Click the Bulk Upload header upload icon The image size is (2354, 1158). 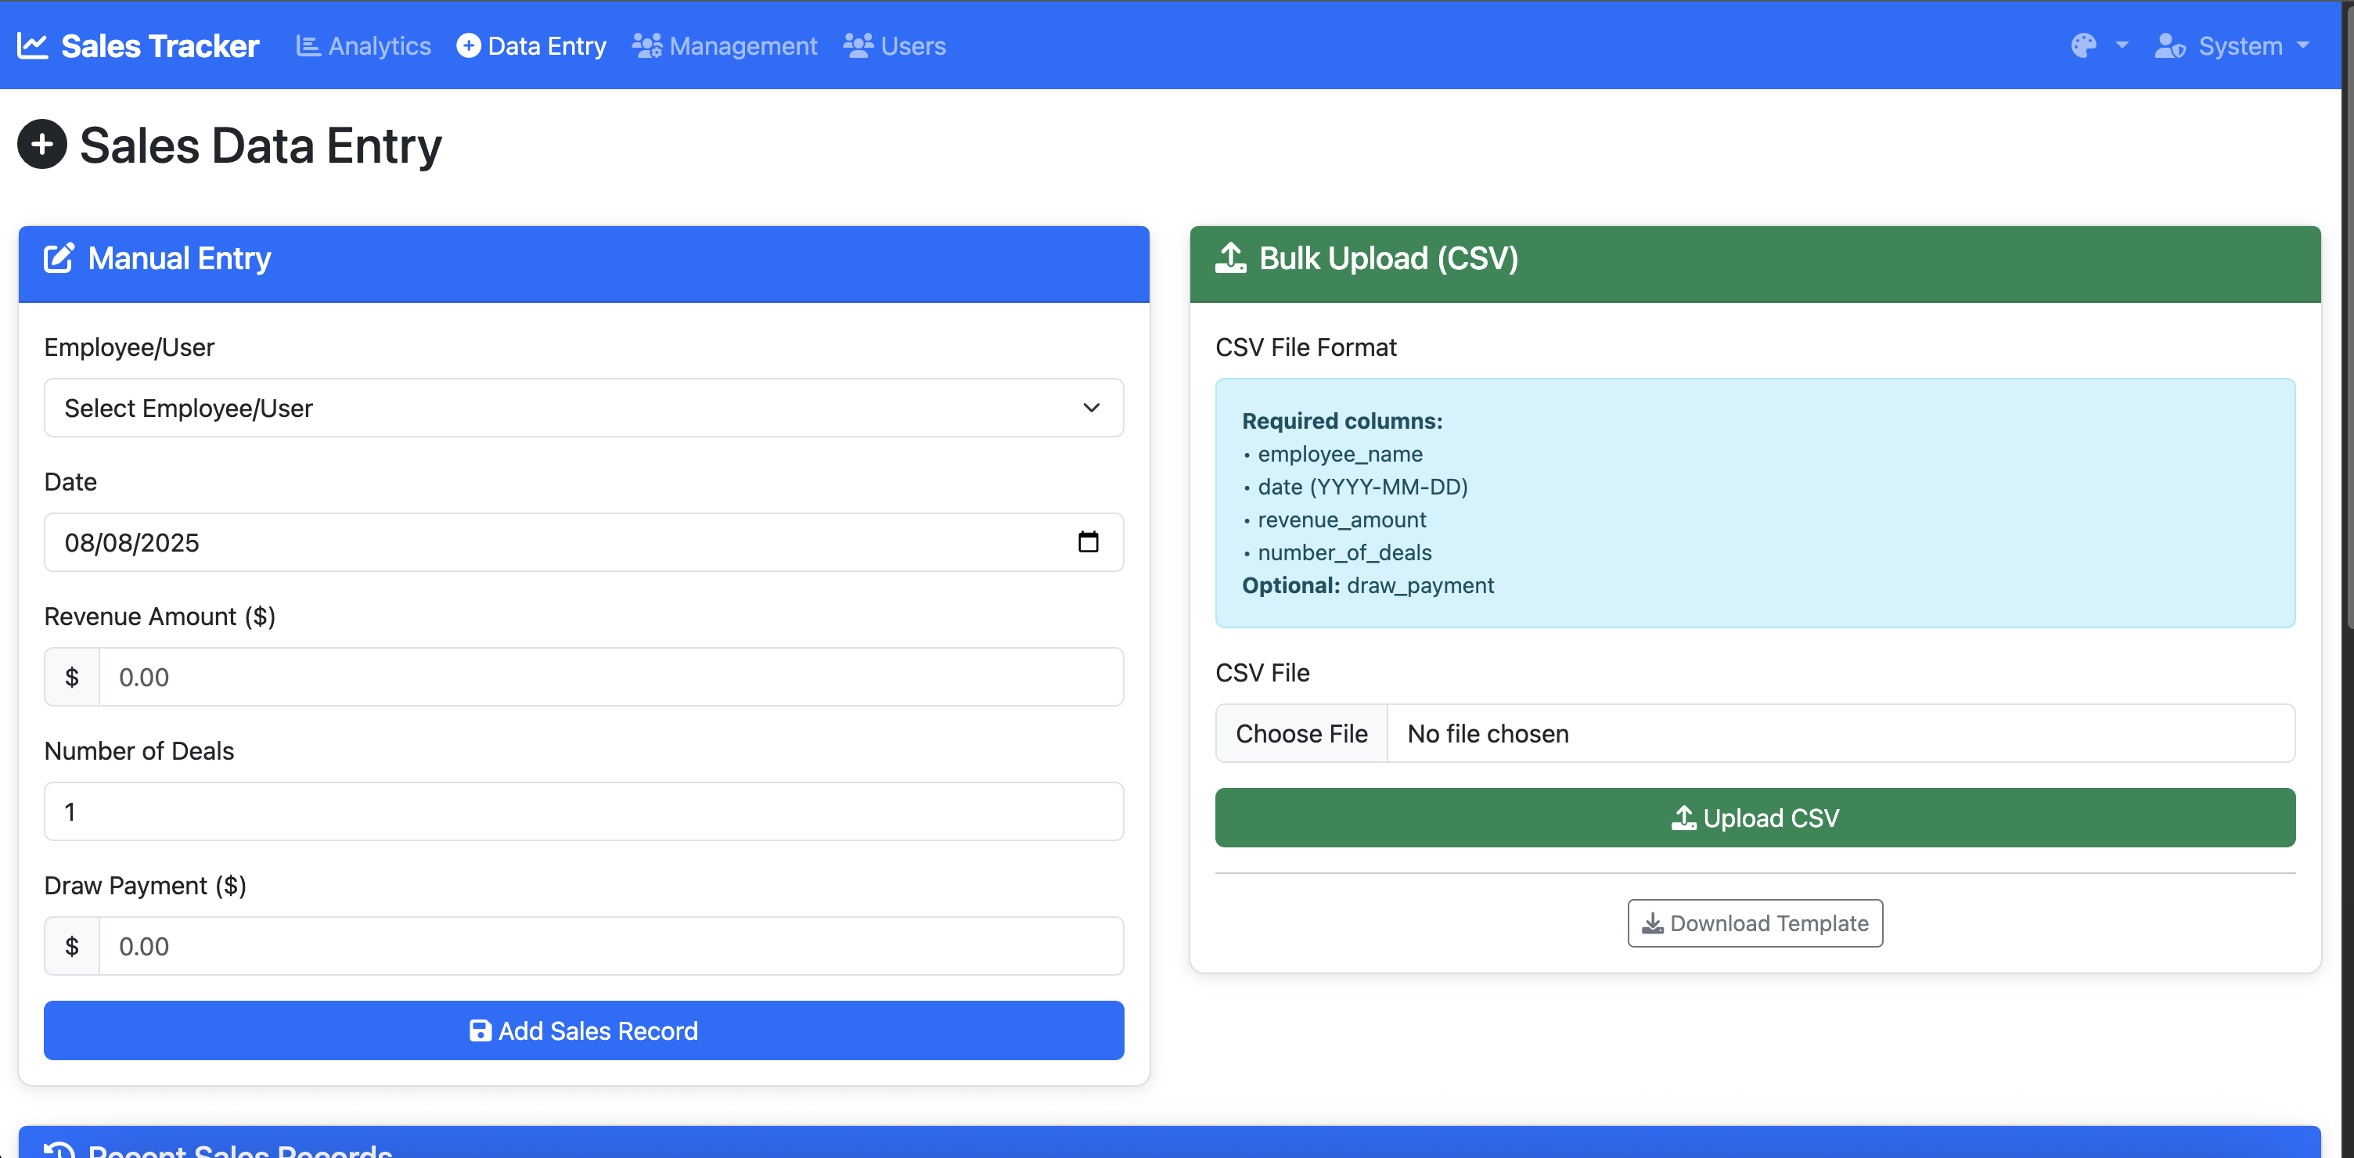[x=1230, y=259]
